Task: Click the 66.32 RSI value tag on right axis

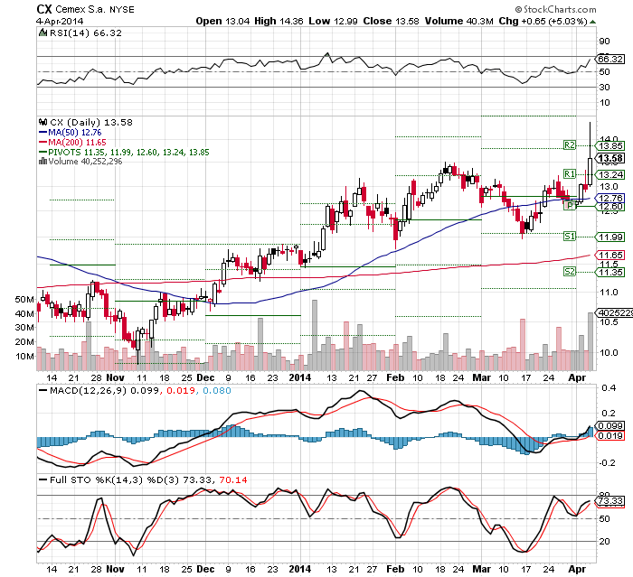Action: point(610,60)
